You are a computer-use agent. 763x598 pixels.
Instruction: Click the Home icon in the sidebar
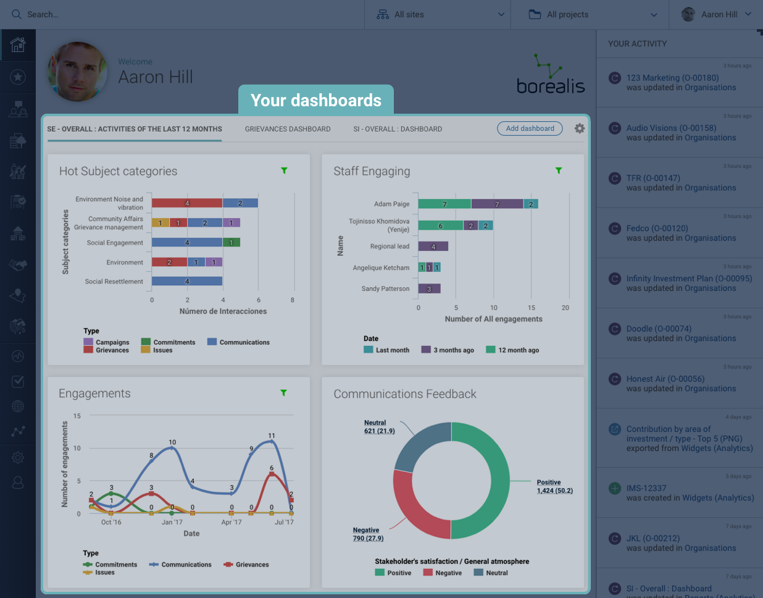pos(18,45)
